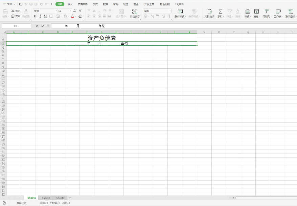Switch to the 插入 ribbon tab
Image resolution: width=297 pixels, height=206 pixels.
pyautogui.click(x=70, y=4)
